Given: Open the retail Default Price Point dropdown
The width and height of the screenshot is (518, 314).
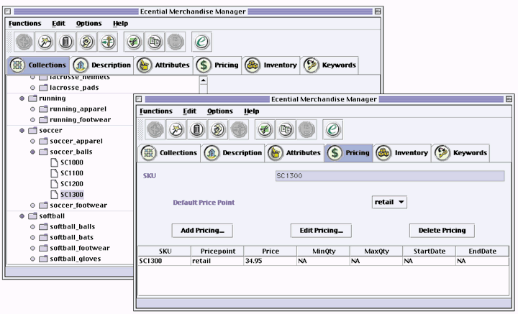Looking at the screenshot, I should point(389,202).
